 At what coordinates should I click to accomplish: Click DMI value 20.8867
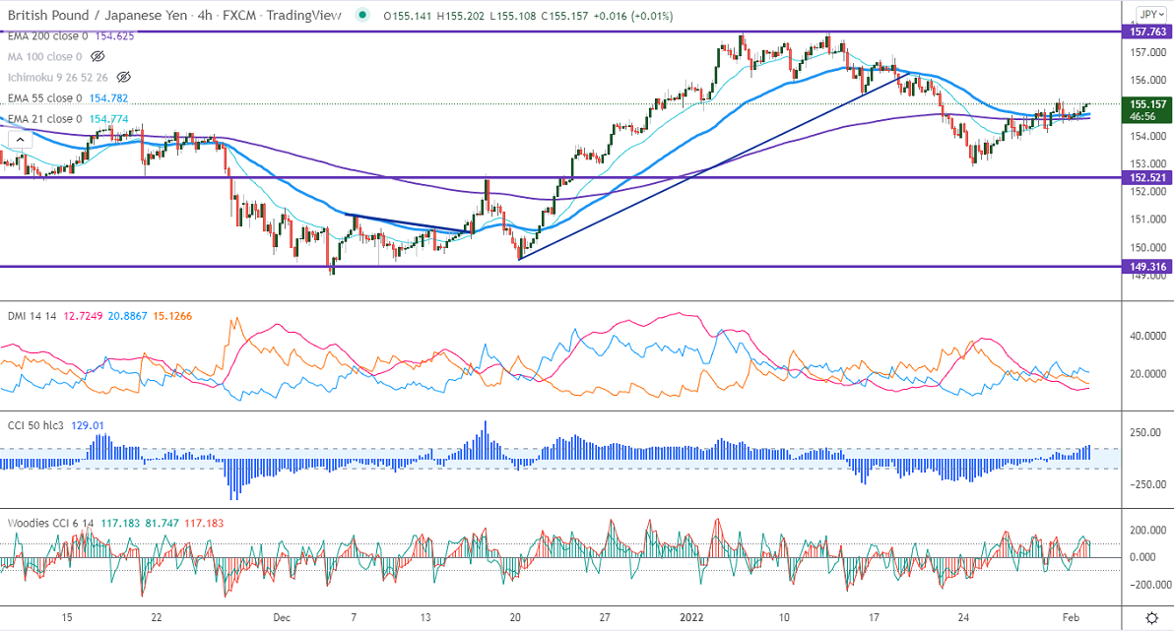(127, 316)
